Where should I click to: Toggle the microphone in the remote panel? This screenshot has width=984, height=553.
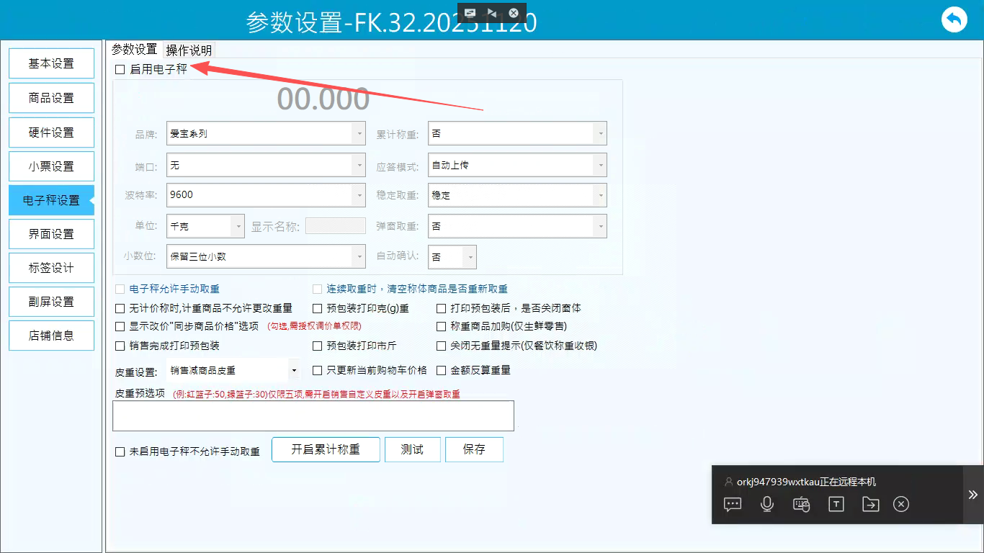(767, 504)
